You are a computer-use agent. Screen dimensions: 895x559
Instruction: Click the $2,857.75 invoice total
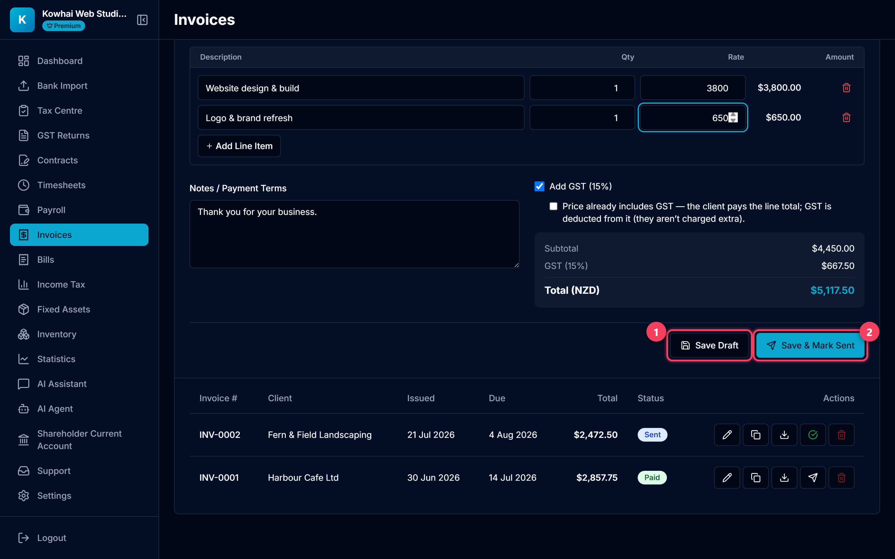click(x=597, y=478)
